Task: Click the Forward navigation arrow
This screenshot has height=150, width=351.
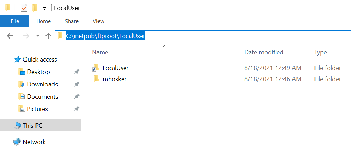Action: (x=26, y=36)
